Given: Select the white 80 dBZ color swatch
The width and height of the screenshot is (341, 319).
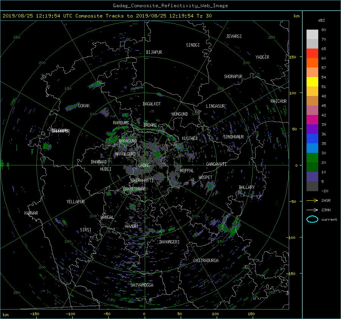Looking at the screenshot, I should [312, 35].
